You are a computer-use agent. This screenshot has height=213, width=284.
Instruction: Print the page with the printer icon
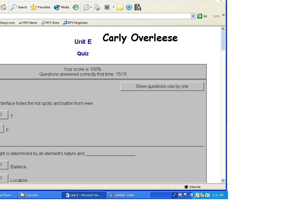point(97,7)
